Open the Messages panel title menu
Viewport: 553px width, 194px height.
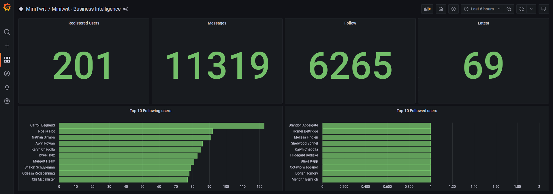coord(217,23)
